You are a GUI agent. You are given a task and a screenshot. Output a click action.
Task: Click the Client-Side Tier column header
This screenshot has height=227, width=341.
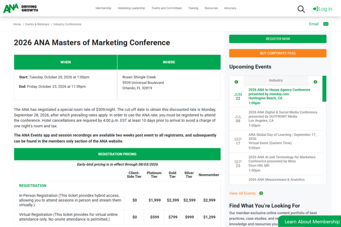134,175
